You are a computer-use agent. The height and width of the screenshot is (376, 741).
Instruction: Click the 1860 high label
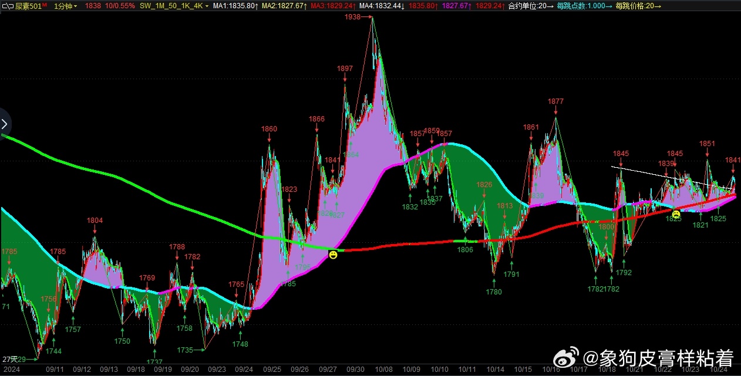pos(269,129)
